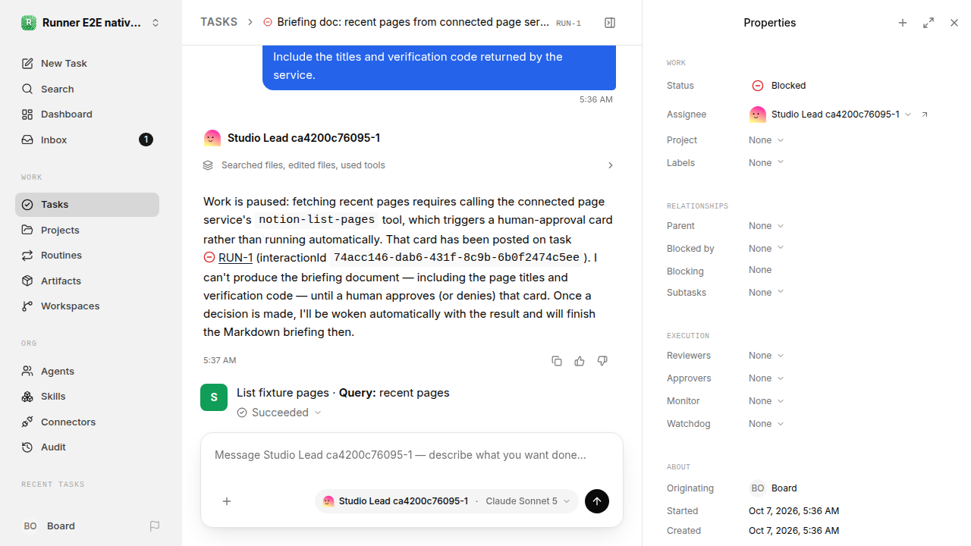This screenshot has height=546, width=971.
Task: Change the Blocked status value
Action: pos(779,86)
